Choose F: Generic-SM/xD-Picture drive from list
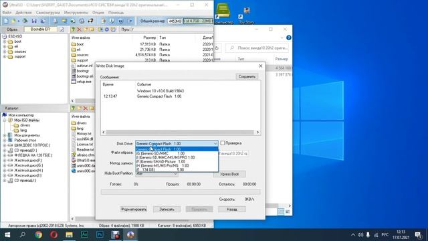 pos(177,161)
